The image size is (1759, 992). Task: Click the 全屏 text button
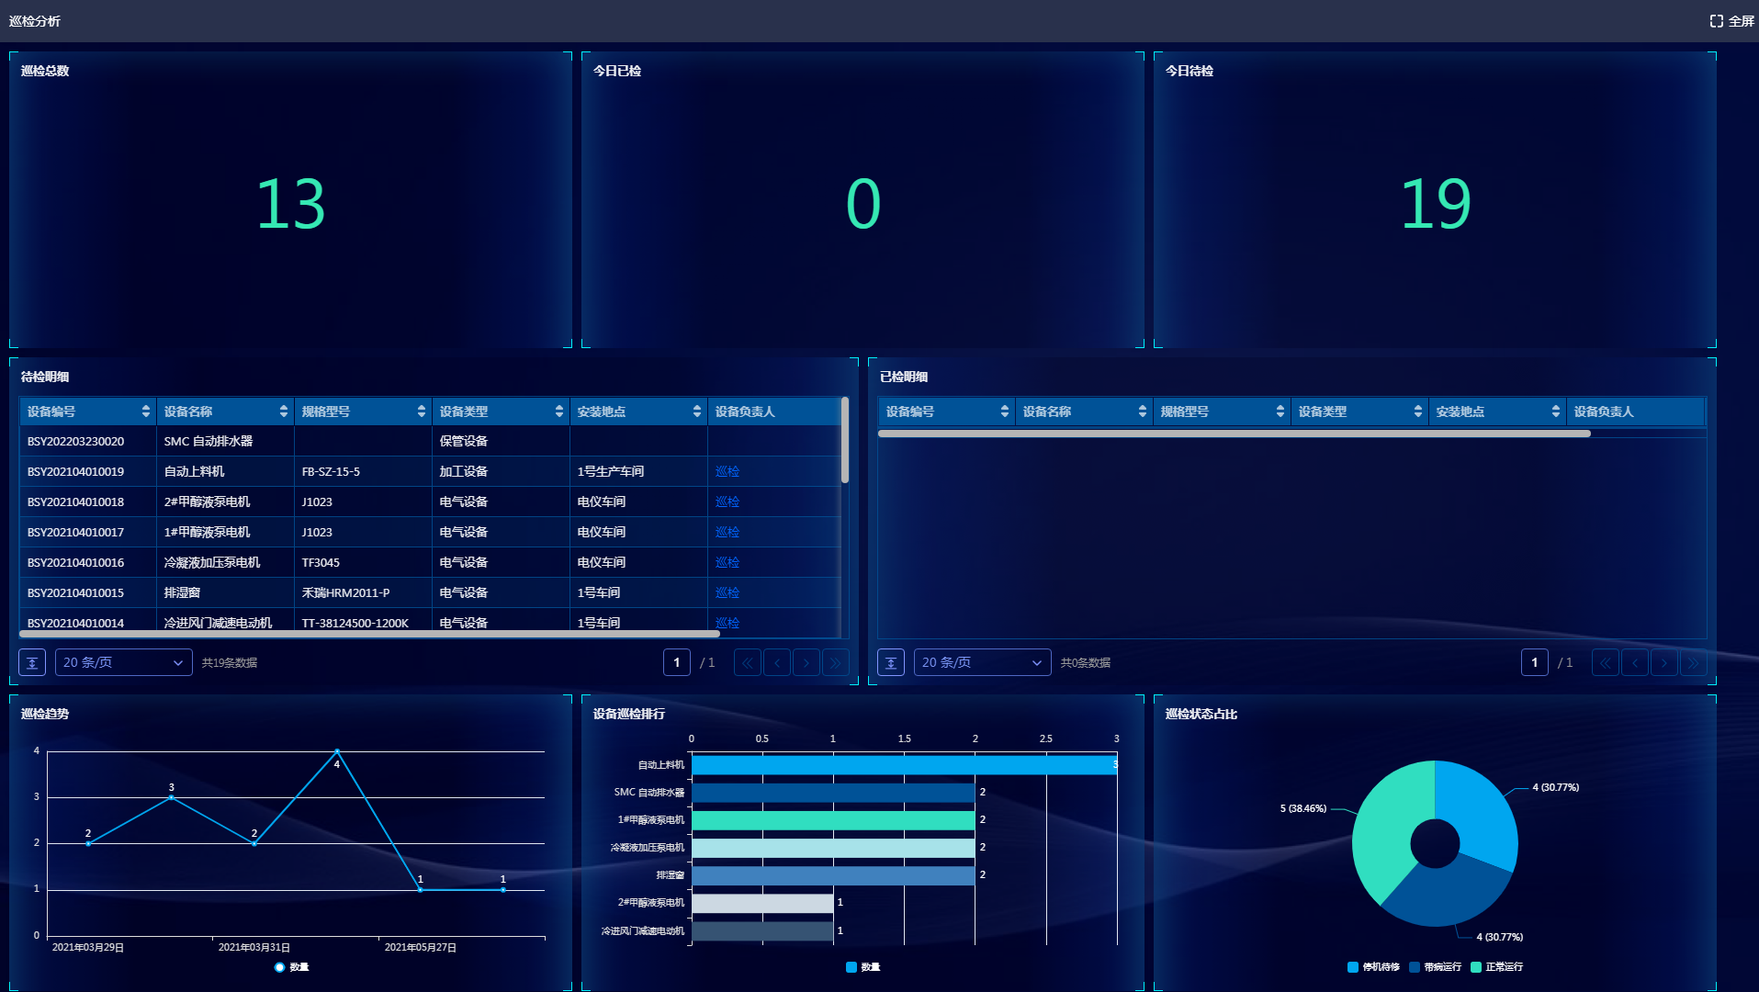click(1742, 21)
